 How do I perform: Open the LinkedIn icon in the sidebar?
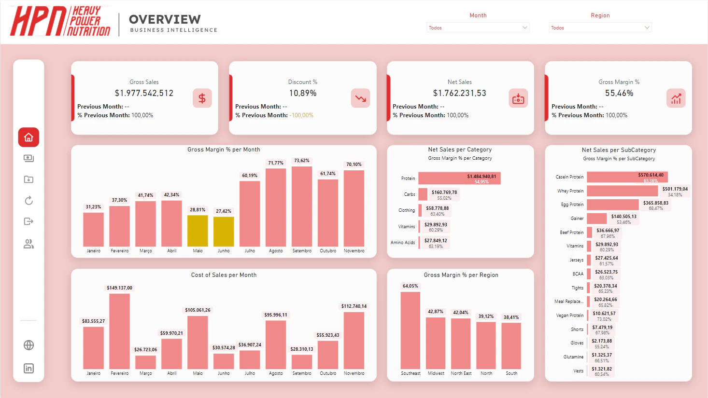[28, 369]
